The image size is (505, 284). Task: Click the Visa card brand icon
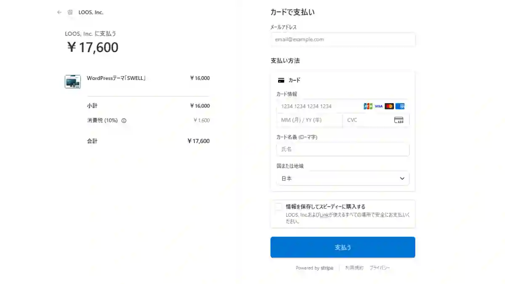[x=378, y=106]
